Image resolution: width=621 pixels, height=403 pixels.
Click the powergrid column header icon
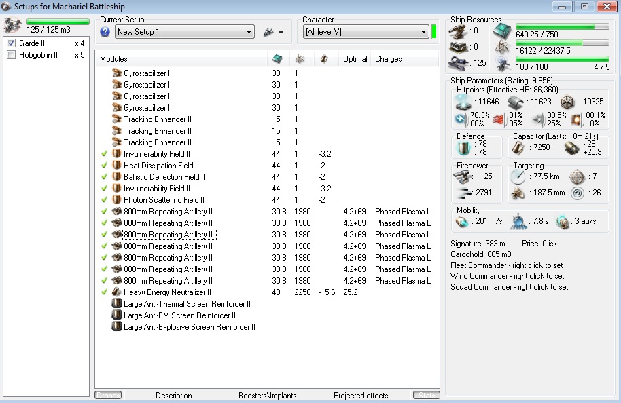point(300,59)
